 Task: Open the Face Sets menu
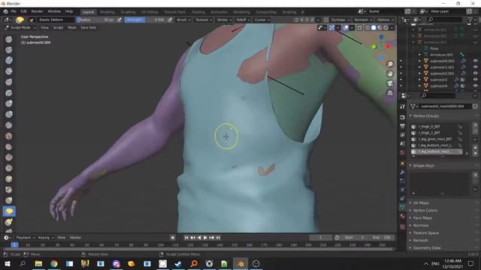click(x=89, y=28)
